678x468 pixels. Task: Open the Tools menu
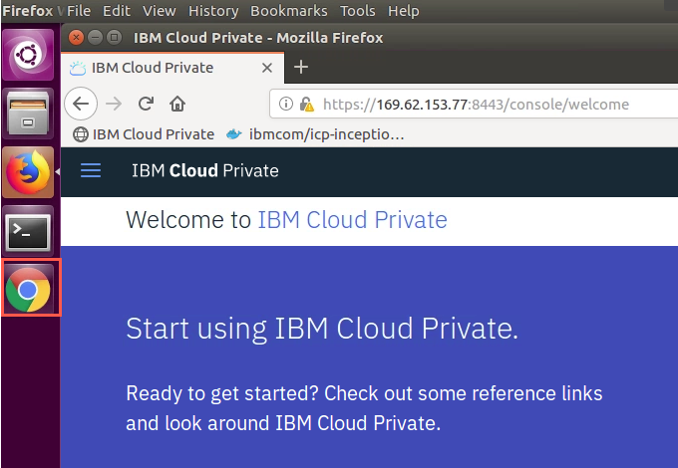(x=358, y=11)
